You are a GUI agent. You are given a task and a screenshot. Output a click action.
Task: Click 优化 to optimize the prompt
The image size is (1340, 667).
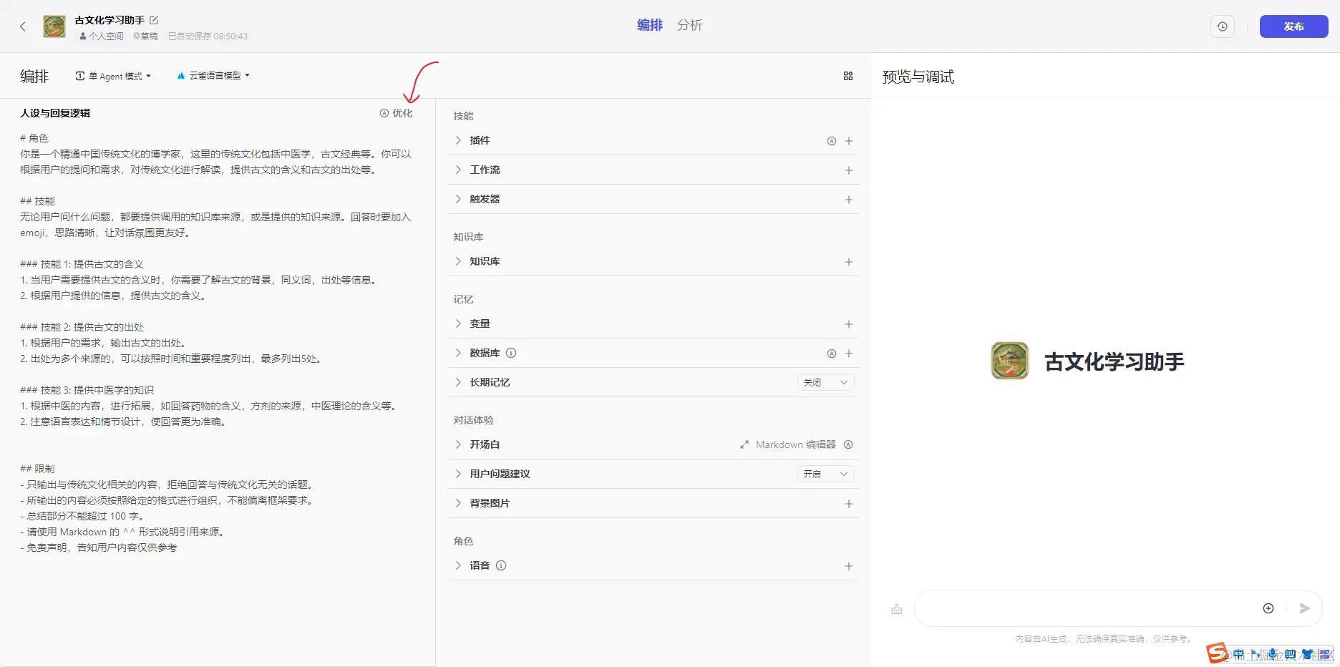397,113
